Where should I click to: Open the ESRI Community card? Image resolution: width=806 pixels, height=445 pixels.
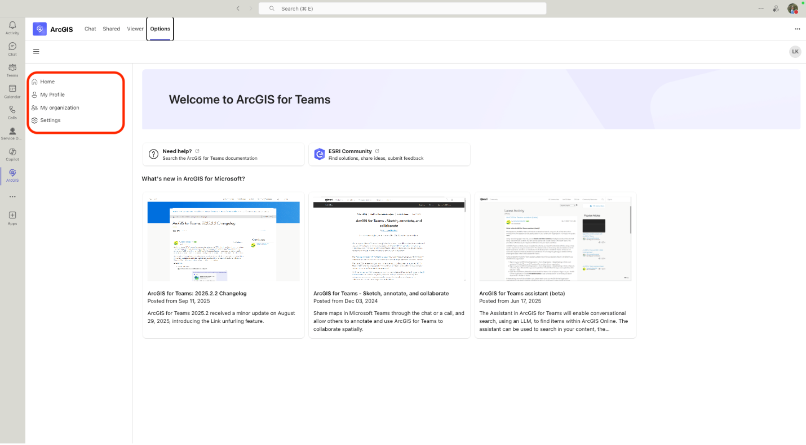pyautogui.click(x=389, y=154)
